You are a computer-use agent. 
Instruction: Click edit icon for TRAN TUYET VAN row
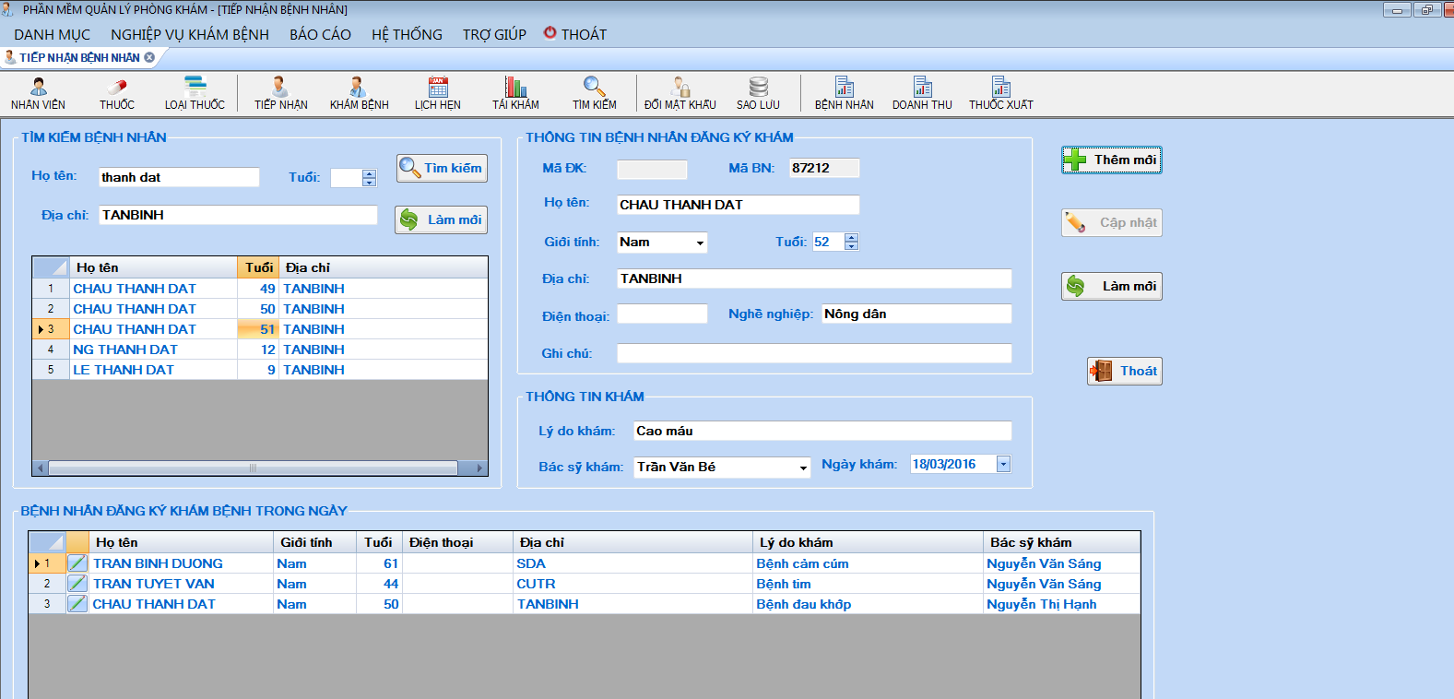77,584
